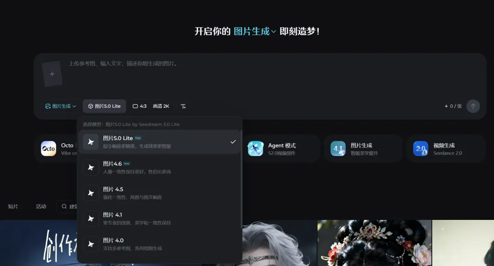Click the search box magnifier icon
Screen dimensions: 494x266
pyautogui.click(x=64, y=206)
